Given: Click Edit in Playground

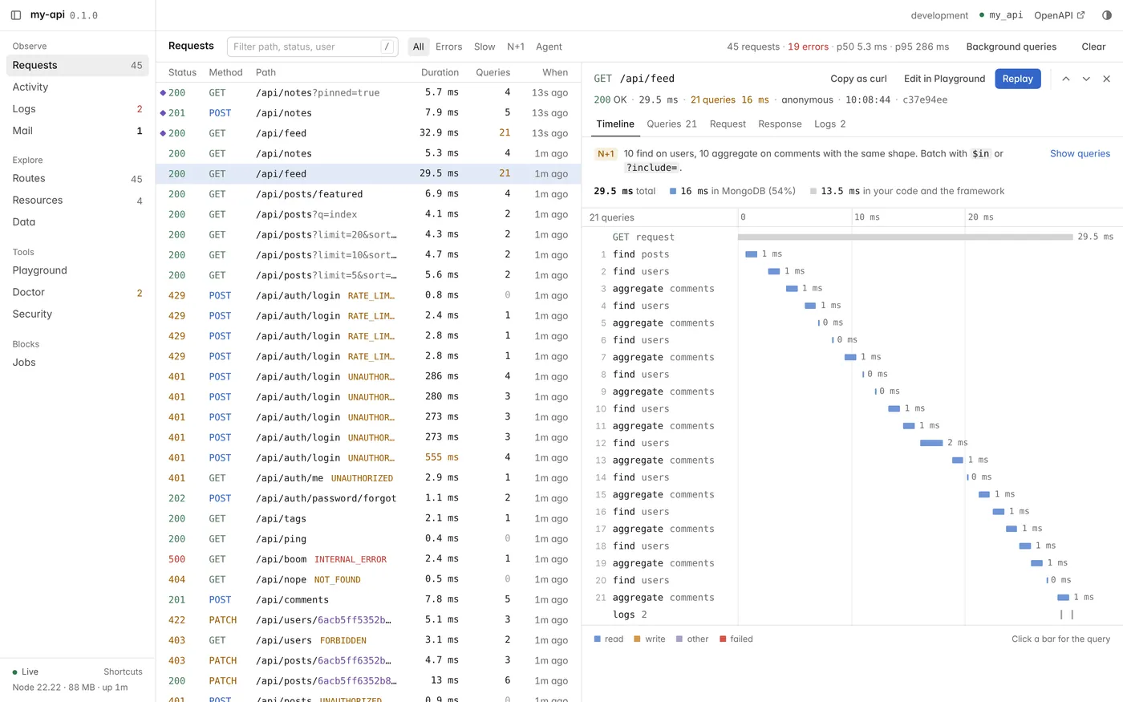Looking at the screenshot, I should pos(944,79).
